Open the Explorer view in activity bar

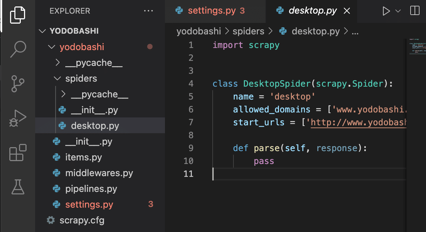pos(18,15)
